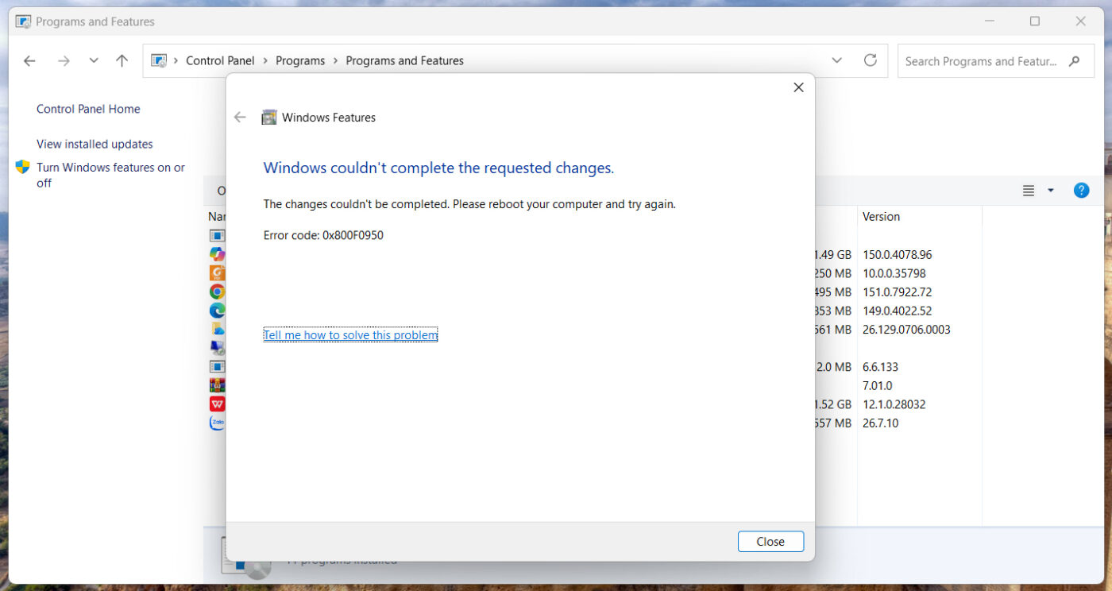Open help with the blue question mark icon
This screenshot has width=1112, height=591.
tap(1081, 191)
